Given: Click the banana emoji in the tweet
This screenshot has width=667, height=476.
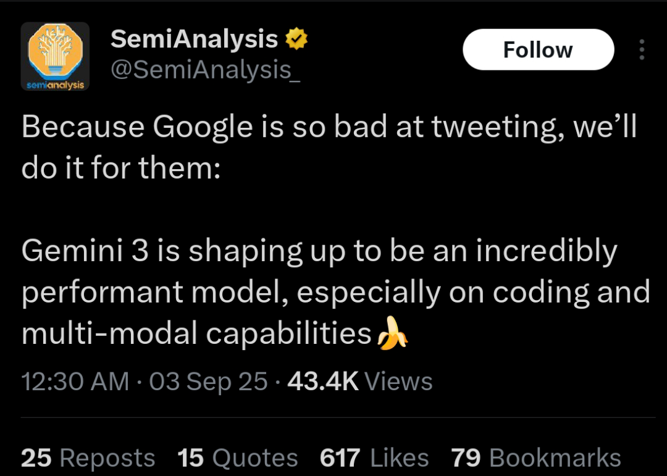Looking at the screenshot, I should (x=393, y=334).
